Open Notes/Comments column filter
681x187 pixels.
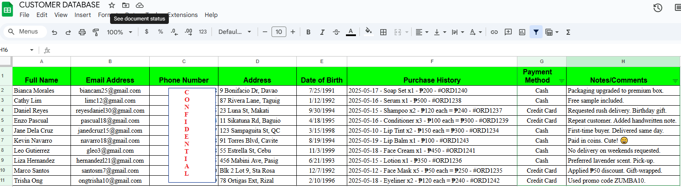tap(675, 81)
